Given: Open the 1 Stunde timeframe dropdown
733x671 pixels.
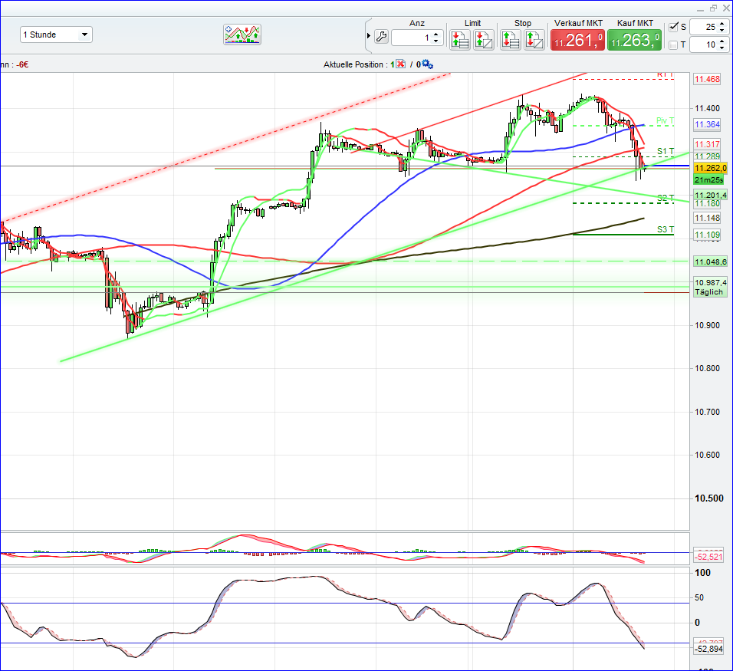Looking at the screenshot, I should point(55,34).
